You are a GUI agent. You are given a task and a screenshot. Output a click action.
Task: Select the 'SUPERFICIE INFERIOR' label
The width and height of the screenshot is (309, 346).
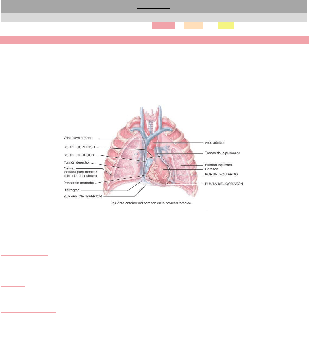click(82, 196)
